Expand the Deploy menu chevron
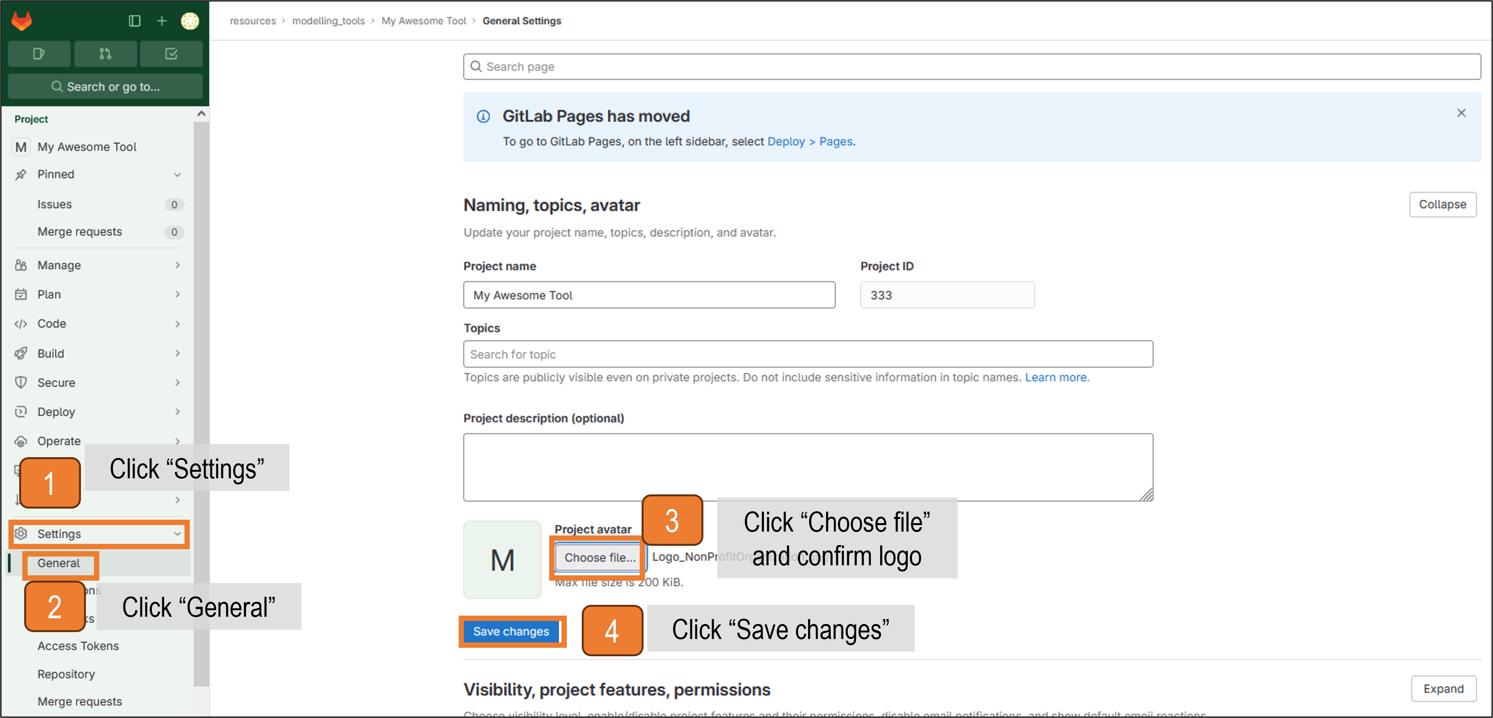The width and height of the screenshot is (1493, 718). [x=177, y=412]
